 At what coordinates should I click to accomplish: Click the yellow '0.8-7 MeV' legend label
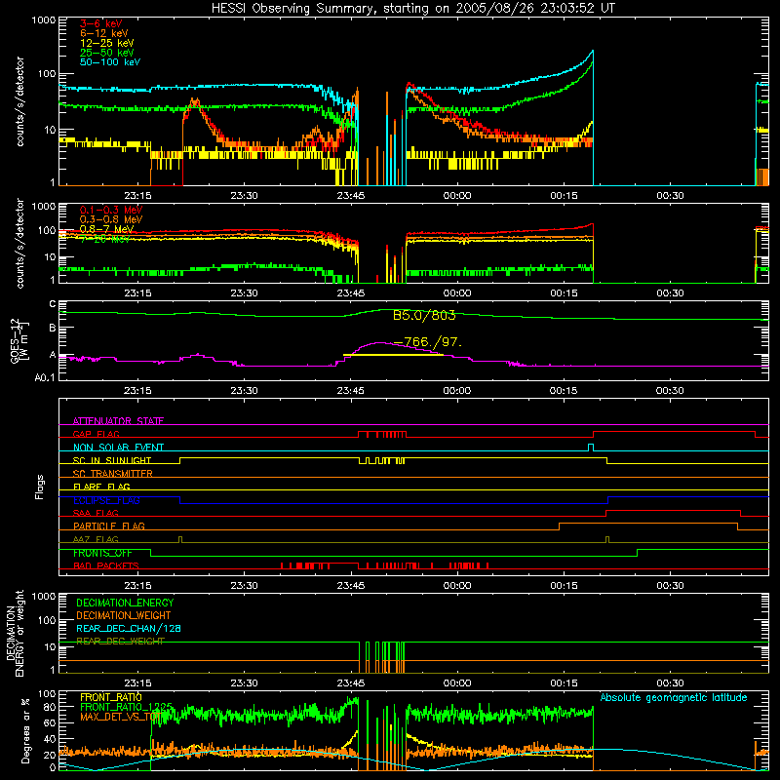click(106, 229)
